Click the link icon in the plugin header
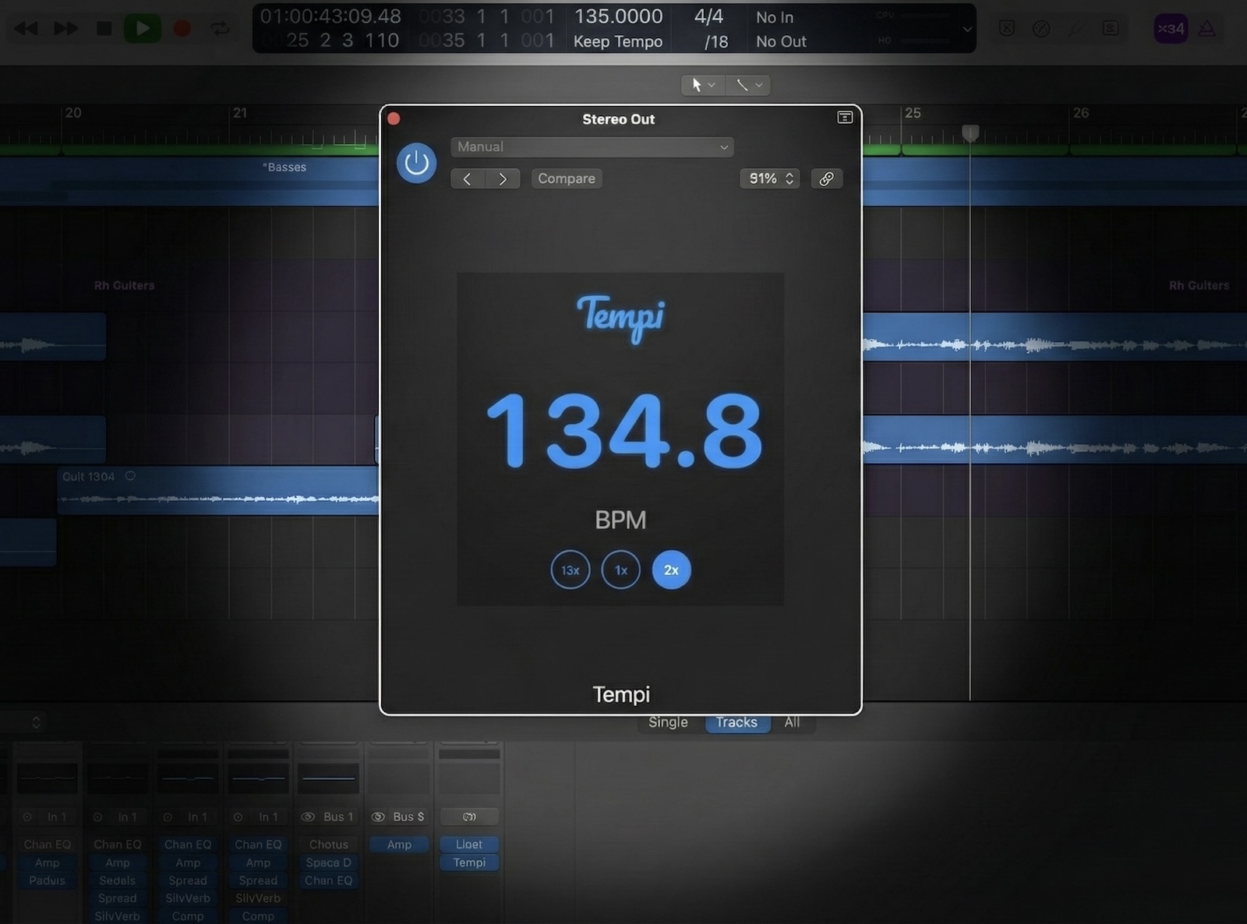The image size is (1247, 924). pos(827,178)
